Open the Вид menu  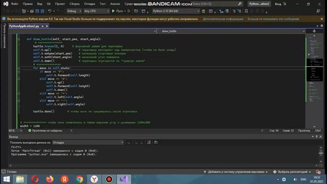[x=39, y=4]
